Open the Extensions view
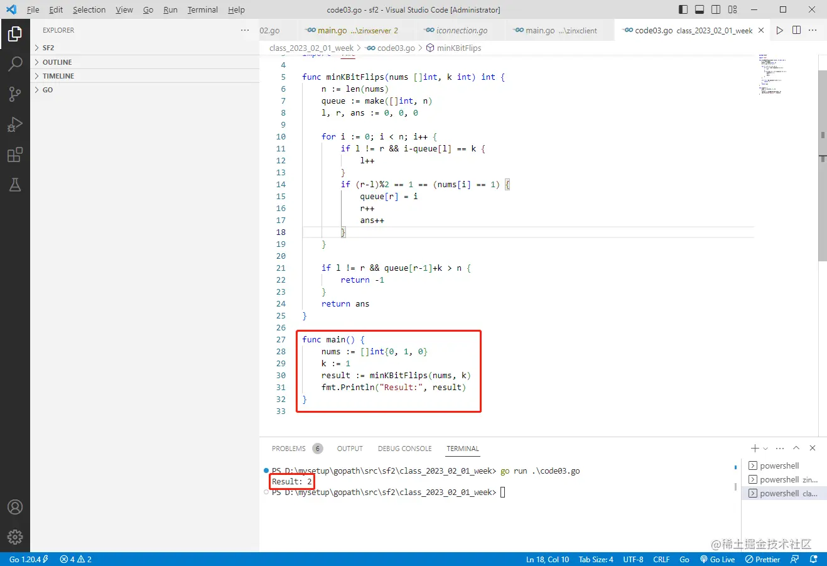Image resolution: width=827 pixels, height=566 pixels. pos(15,155)
